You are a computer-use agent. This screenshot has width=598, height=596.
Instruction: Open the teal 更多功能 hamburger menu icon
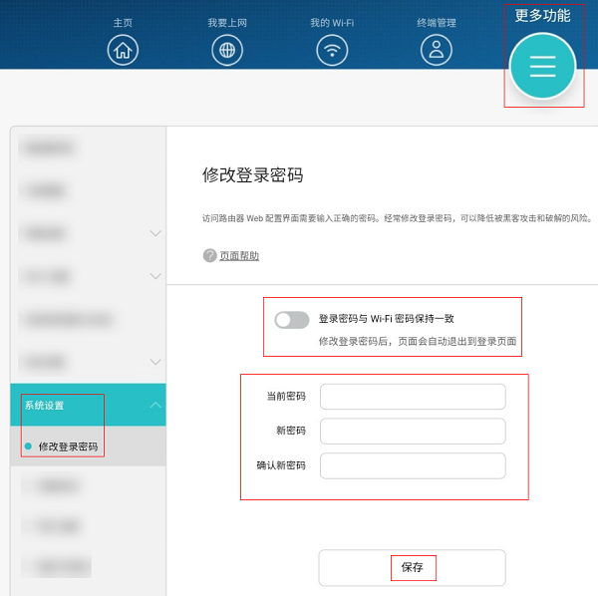(x=542, y=66)
